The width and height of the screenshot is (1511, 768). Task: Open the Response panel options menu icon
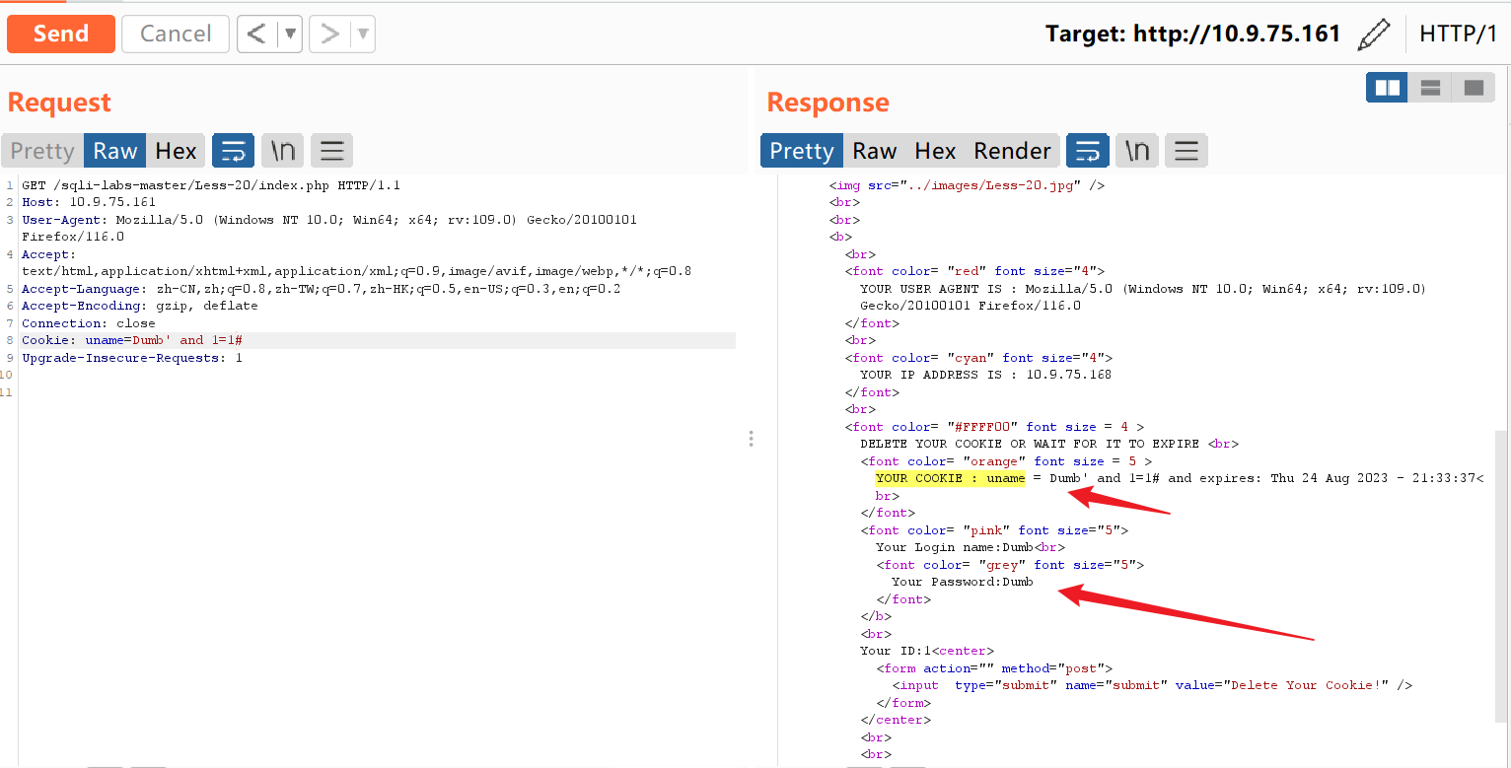[1187, 151]
